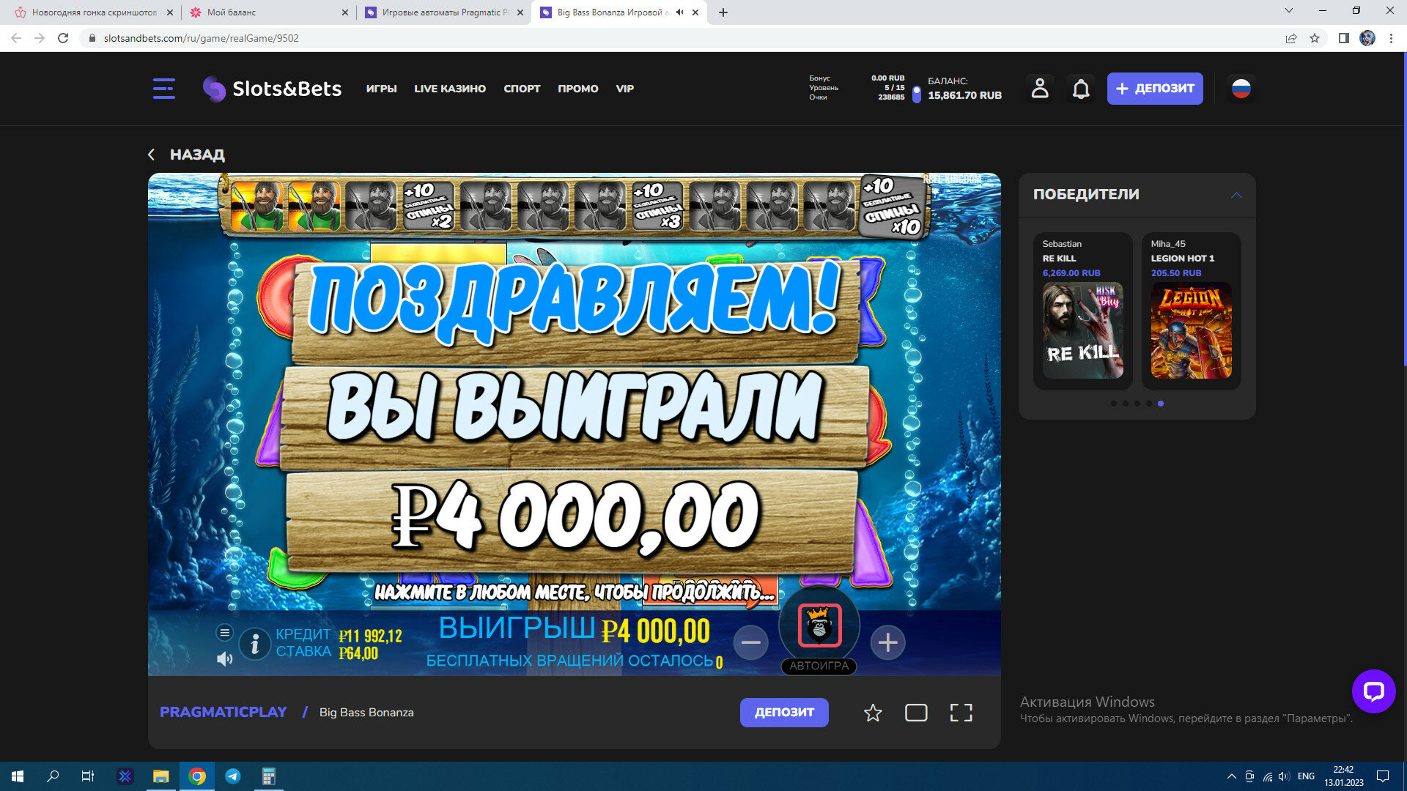Open the PragmaticPlay provider link

coord(223,712)
